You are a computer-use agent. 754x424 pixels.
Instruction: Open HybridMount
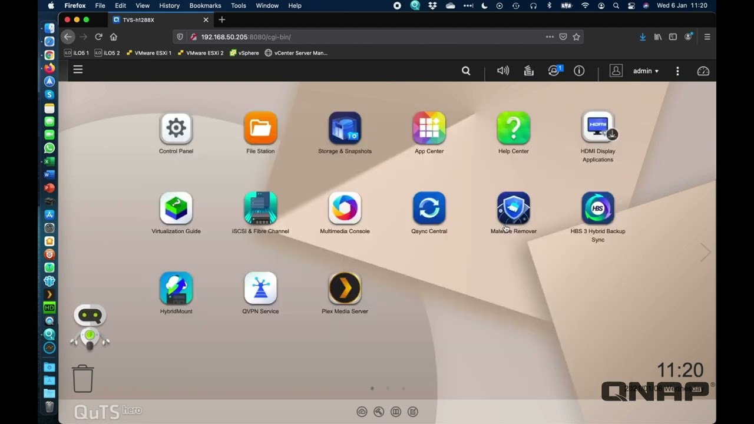tap(176, 288)
